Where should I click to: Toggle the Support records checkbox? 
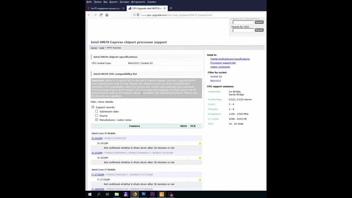(93, 107)
